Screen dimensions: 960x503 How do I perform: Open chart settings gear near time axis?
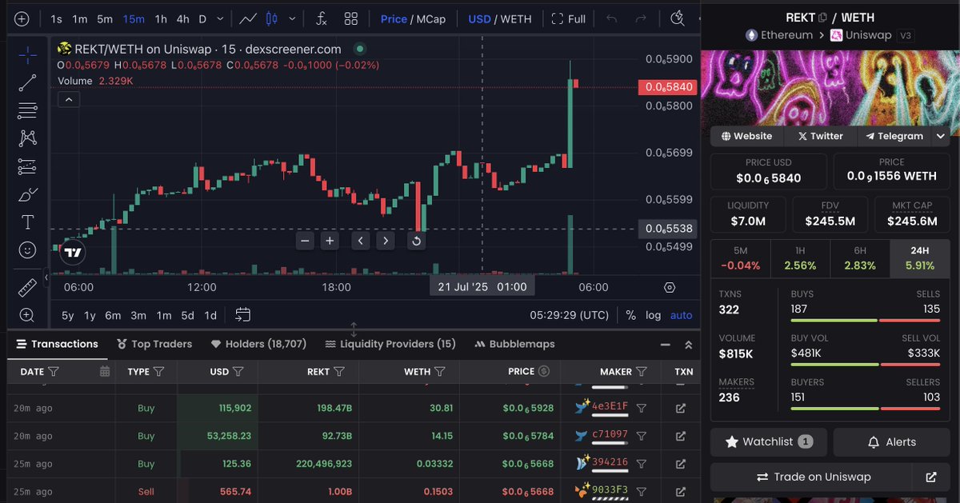[670, 287]
